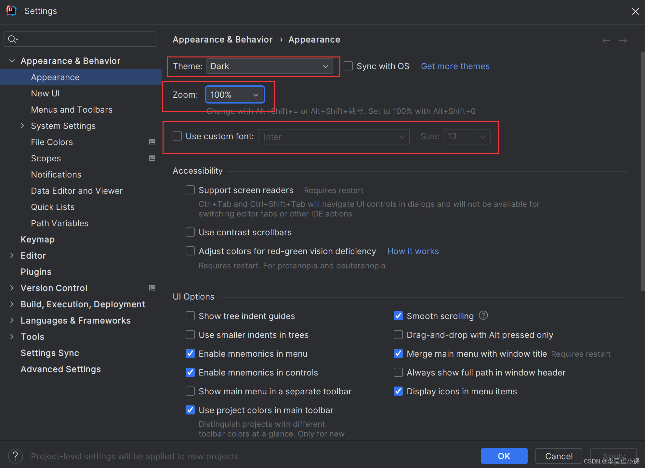Click the project-level icon beside Version Control

coord(152,288)
